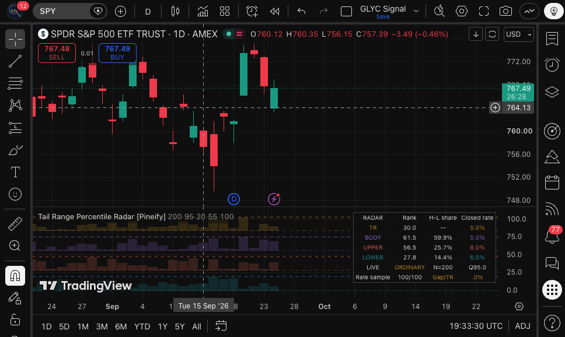Add symbol to compare with plus icon
The width and height of the screenshot is (565, 337).
(x=120, y=12)
